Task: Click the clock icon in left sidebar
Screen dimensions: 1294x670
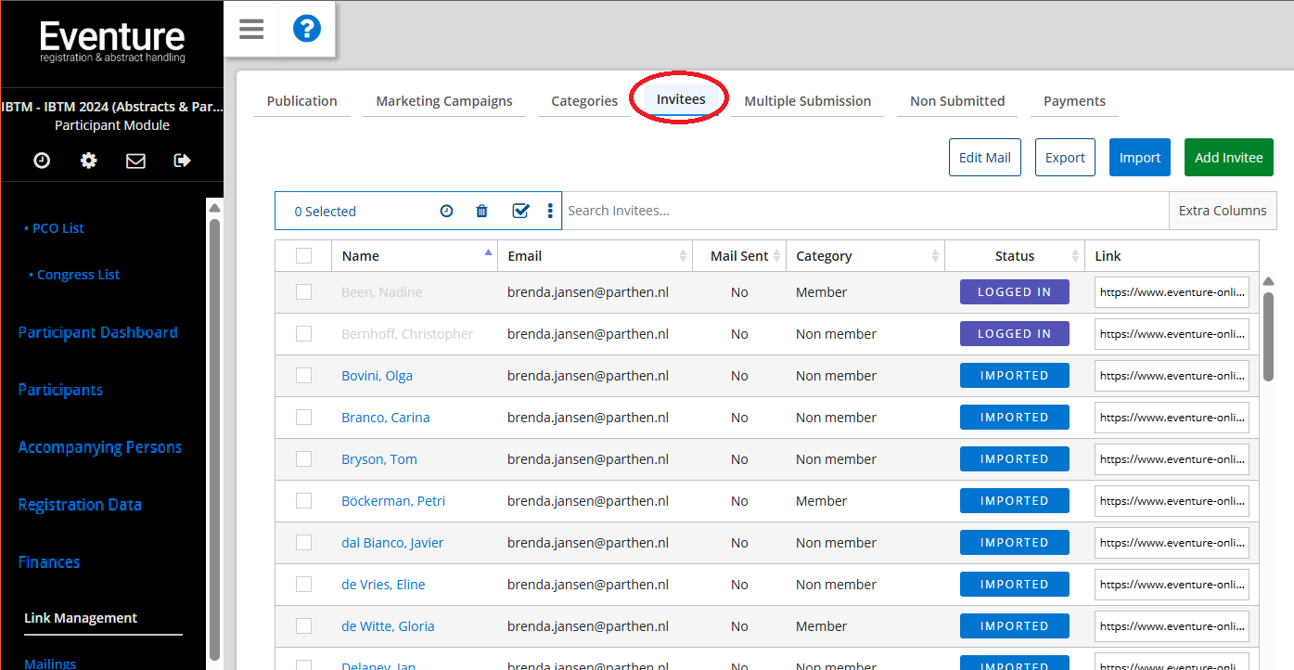Action: coord(42,161)
